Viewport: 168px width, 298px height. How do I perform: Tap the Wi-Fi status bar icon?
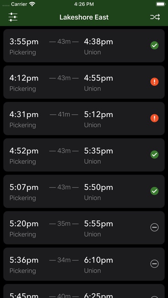(32, 4)
